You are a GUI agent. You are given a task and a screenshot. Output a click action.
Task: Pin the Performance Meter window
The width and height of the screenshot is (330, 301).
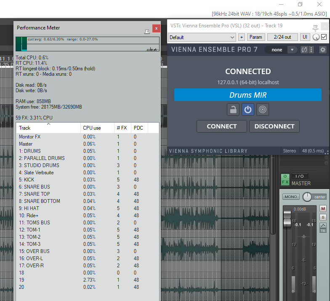tap(147, 32)
